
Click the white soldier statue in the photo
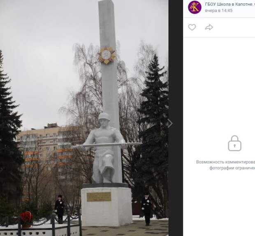(104, 148)
